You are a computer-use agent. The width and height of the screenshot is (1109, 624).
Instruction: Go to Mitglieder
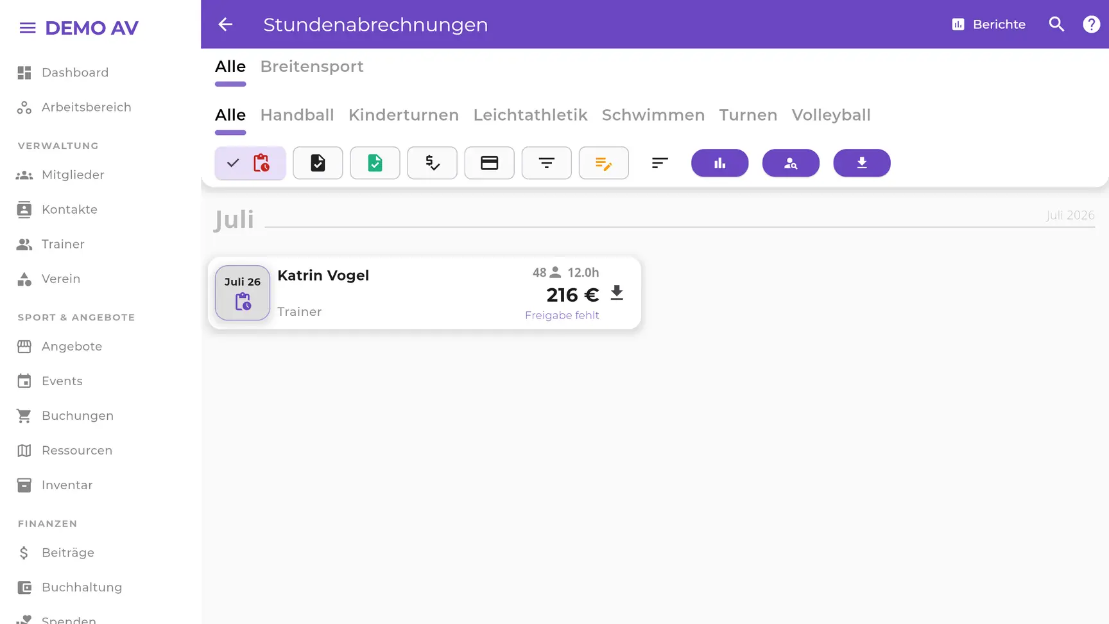[60, 175]
